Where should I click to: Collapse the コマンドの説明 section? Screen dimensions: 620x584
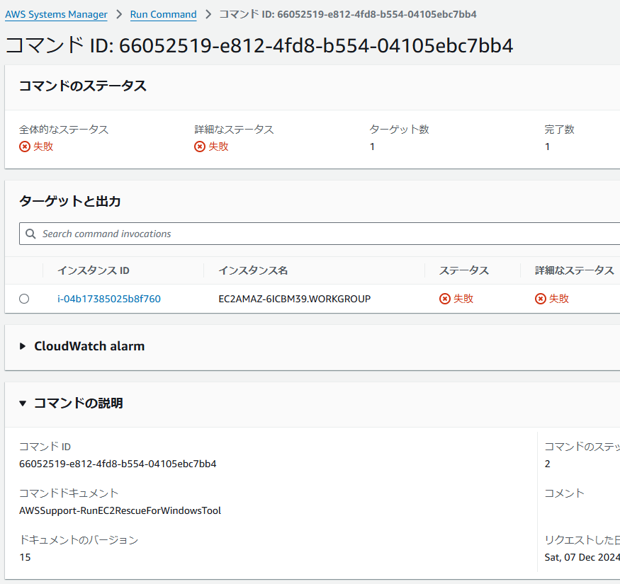(23, 403)
